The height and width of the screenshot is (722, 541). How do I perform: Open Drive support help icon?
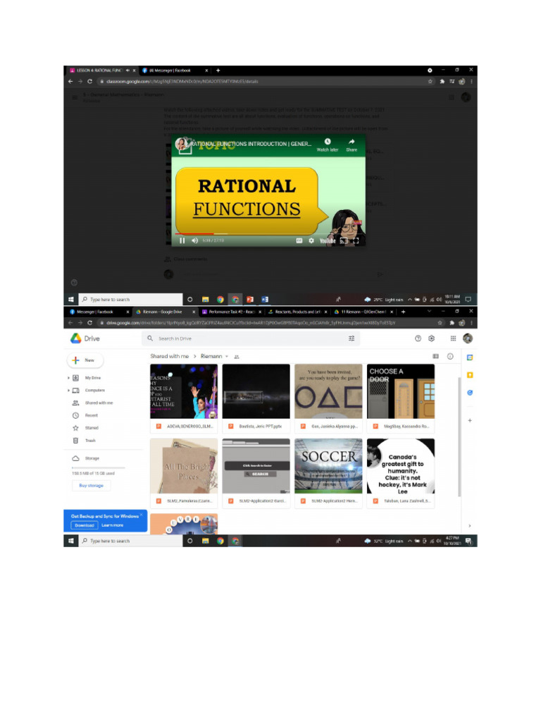pos(418,338)
